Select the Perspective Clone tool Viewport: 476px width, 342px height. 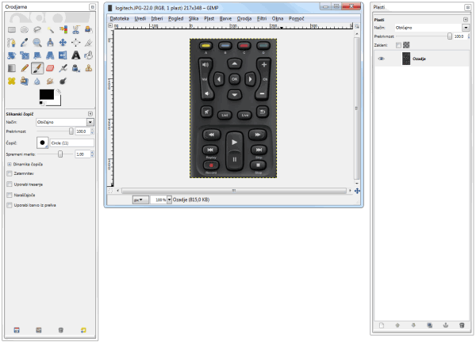[25, 82]
